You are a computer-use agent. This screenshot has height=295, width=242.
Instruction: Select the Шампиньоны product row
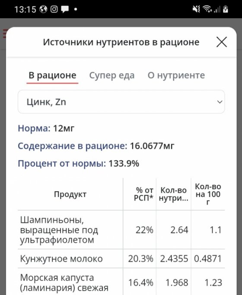121,230
